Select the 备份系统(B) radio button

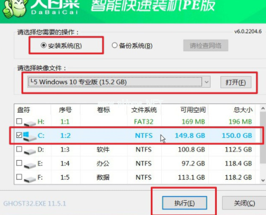tap(115, 45)
